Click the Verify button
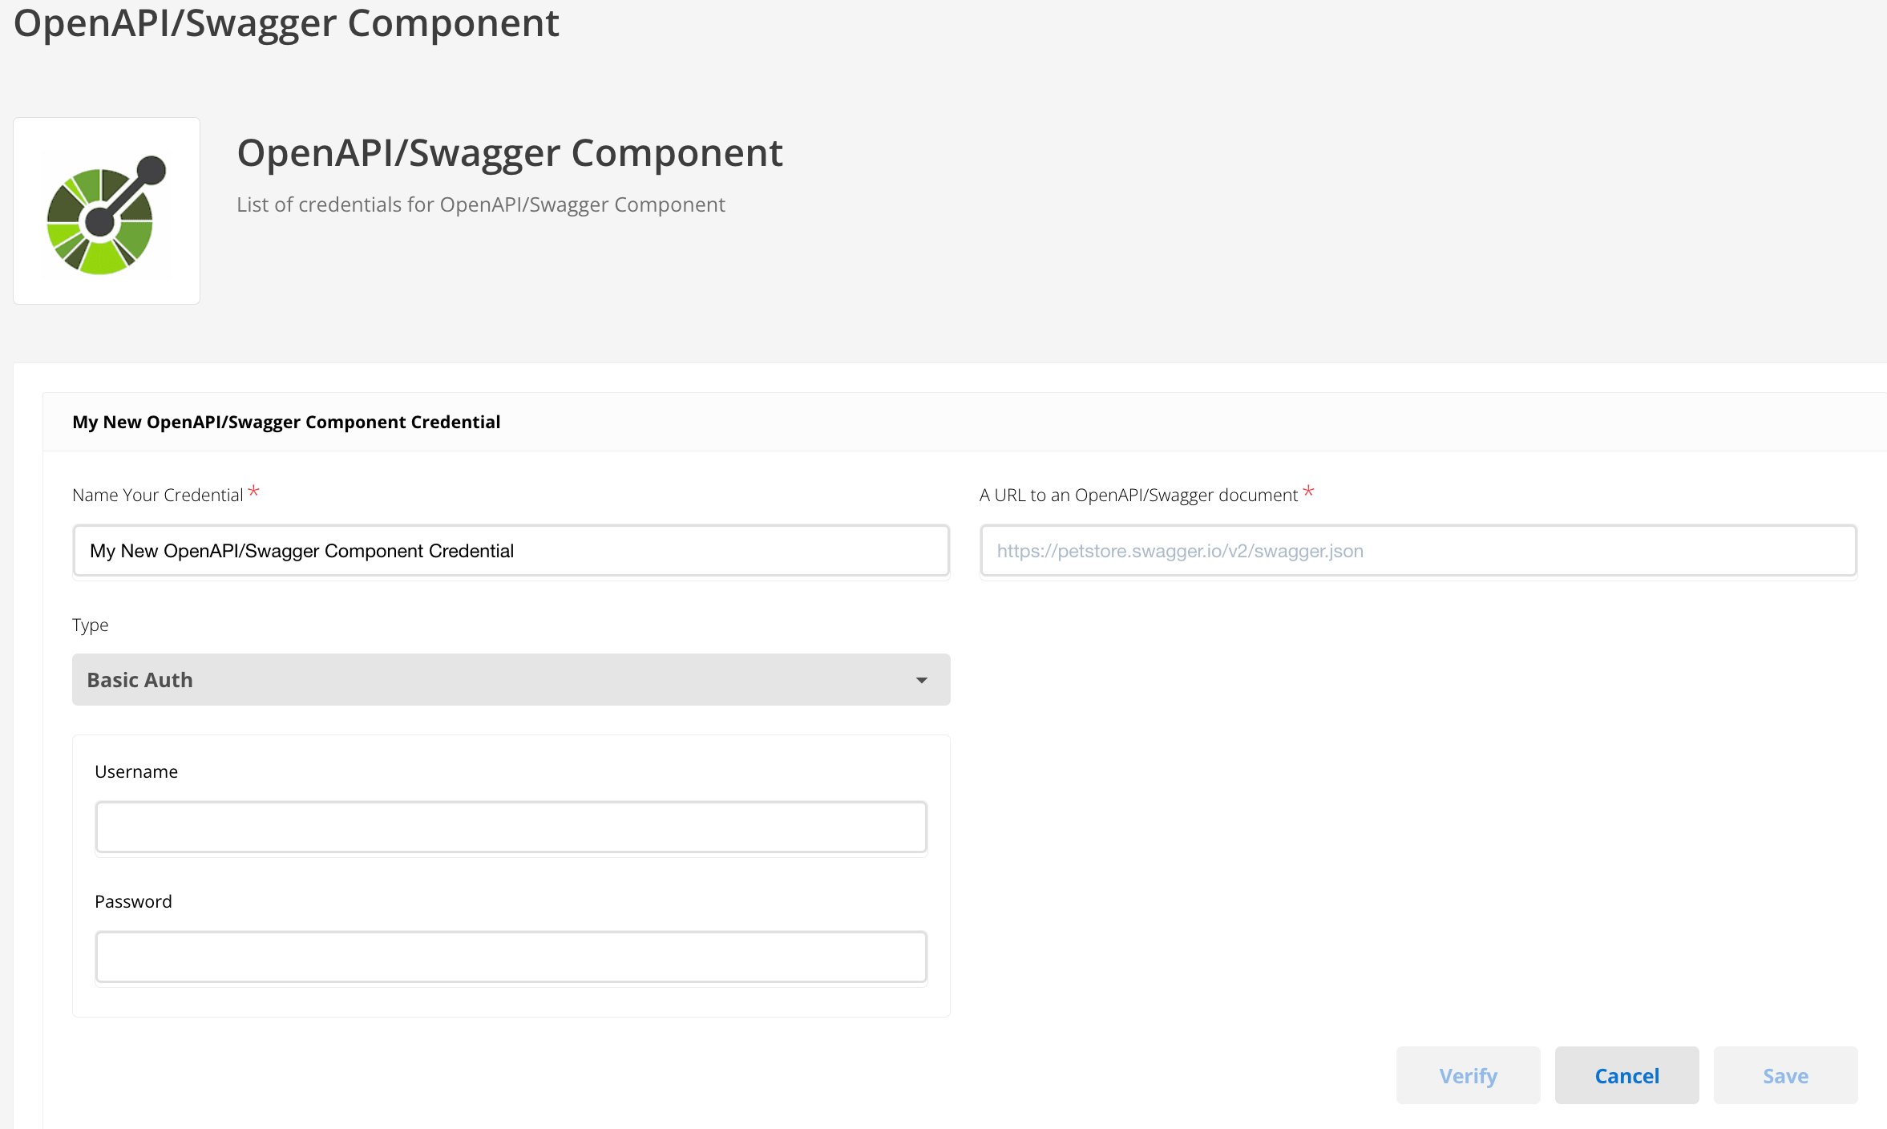The image size is (1887, 1129). pyautogui.click(x=1468, y=1075)
